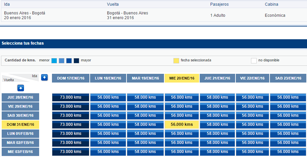The width and height of the screenshot is (307, 157).
Task: Select the JUE 28/ENE/16 return row
Action: (x=20, y=97)
